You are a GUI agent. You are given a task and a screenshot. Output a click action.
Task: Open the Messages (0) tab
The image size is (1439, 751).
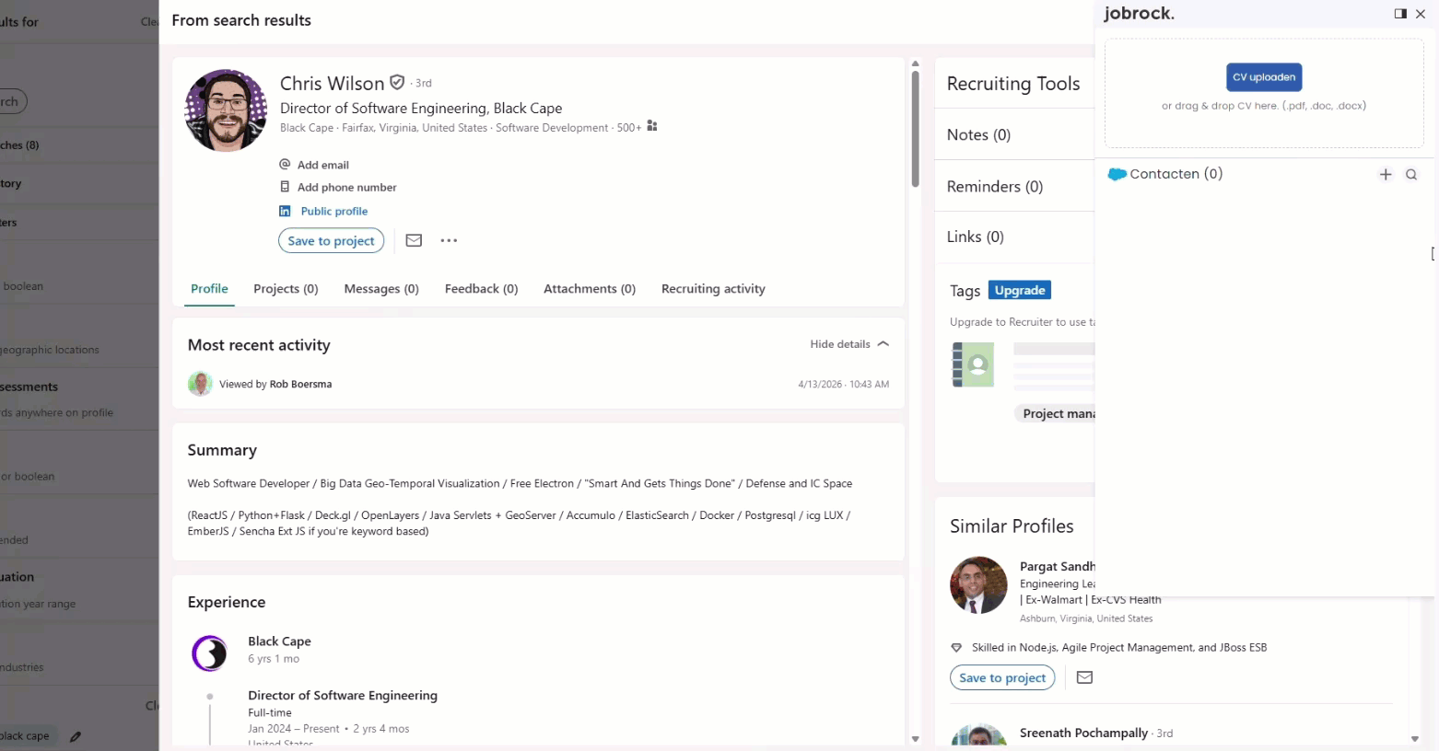coord(381,289)
